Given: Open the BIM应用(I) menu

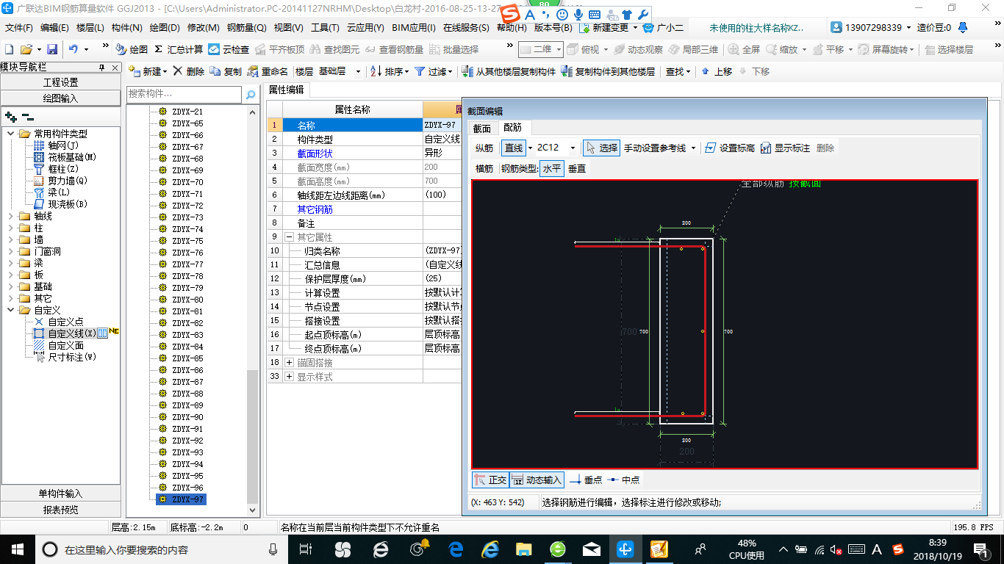Looking at the screenshot, I should point(414,28).
